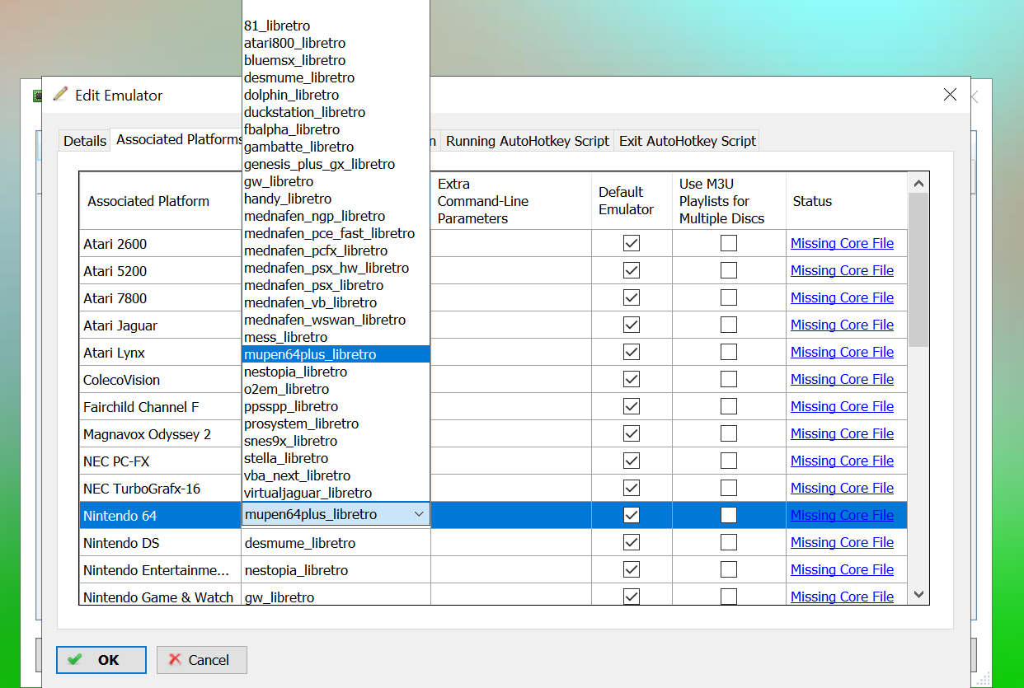Viewport: 1024px width, 688px height.
Task: Switch to the Details tab
Action: pyautogui.click(x=85, y=141)
